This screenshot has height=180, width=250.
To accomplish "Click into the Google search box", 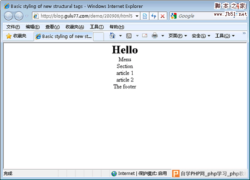I will click(204, 16).
